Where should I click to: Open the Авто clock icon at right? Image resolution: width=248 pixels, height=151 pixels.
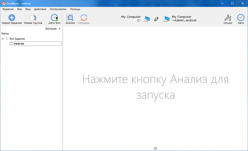pos(241,17)
